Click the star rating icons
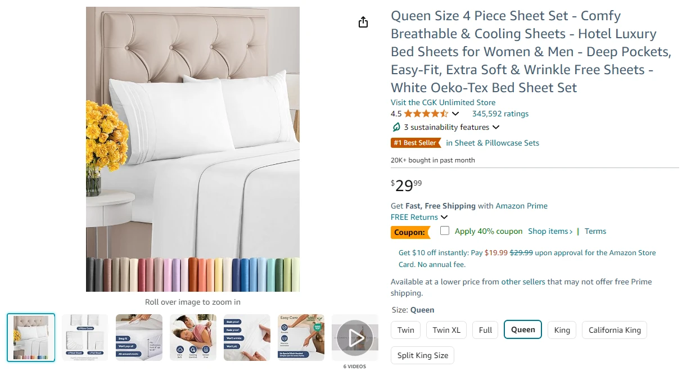 pyautogui.click(x=426, y=114)
